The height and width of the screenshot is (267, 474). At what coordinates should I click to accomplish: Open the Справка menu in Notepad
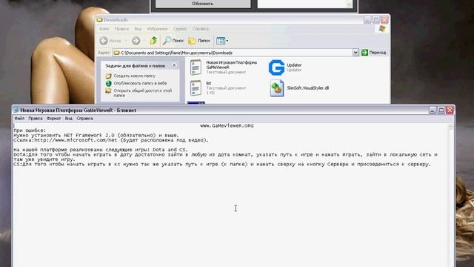pos(84,119)
